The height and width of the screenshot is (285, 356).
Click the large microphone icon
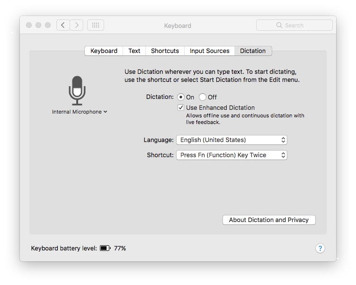coord(77,90)
